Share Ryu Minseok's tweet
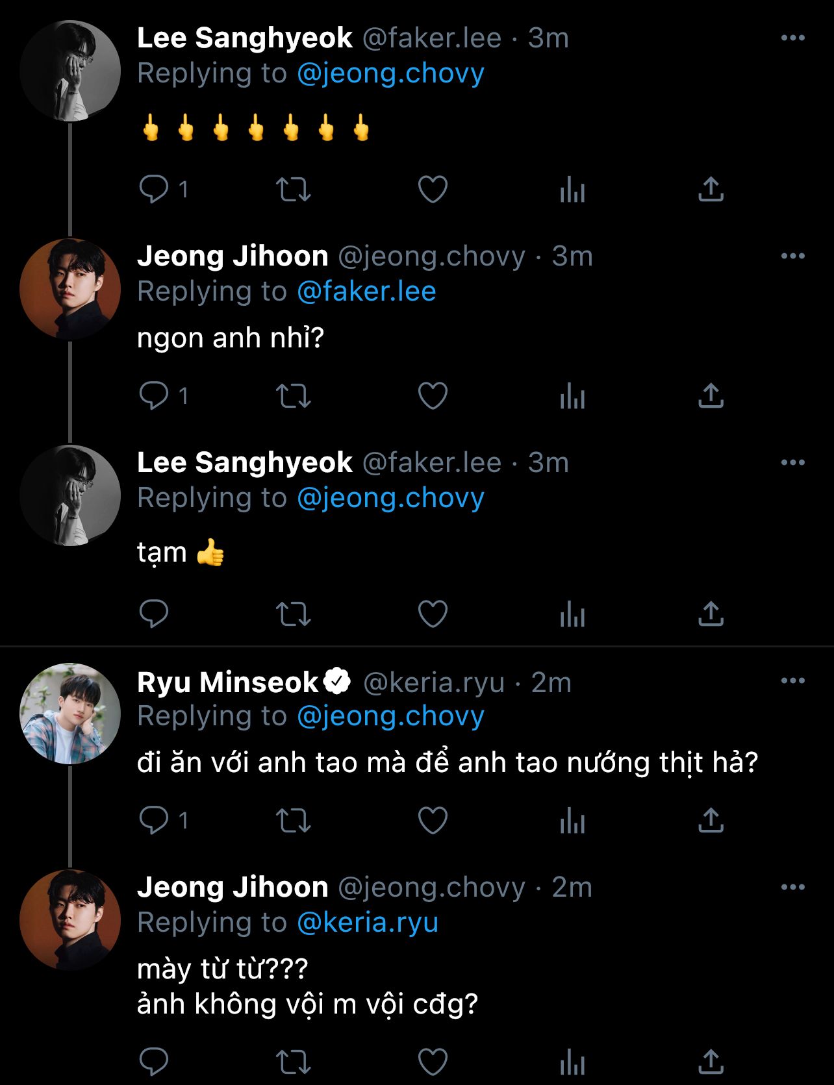Image resolution: width=834 pixels, height=1085 pixels. [711, 821]
